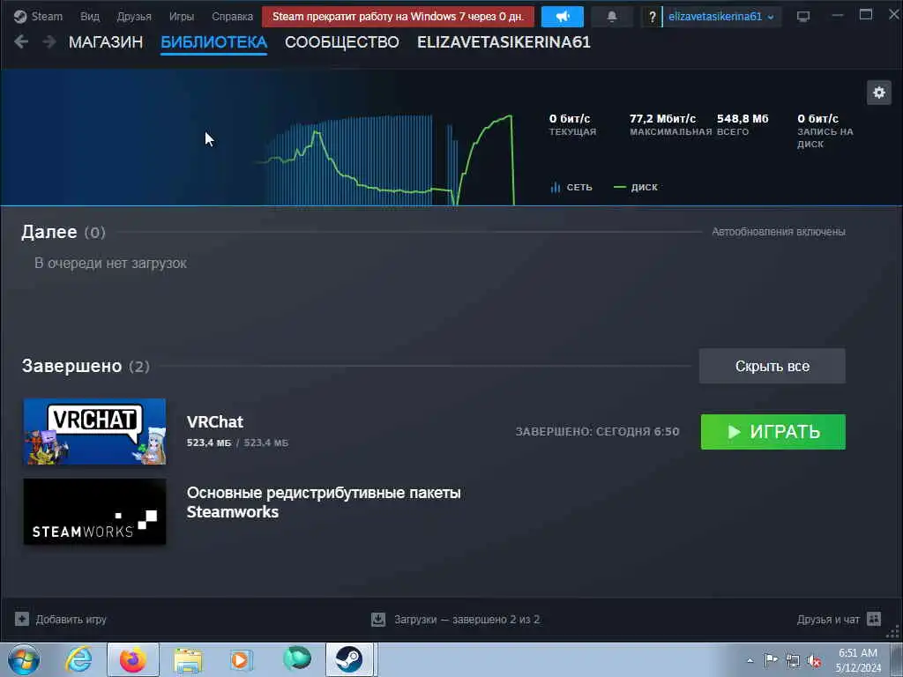Viewport: 903px width, 677px height.
Task: Open the Windows Start button
Action: point(24,659)
